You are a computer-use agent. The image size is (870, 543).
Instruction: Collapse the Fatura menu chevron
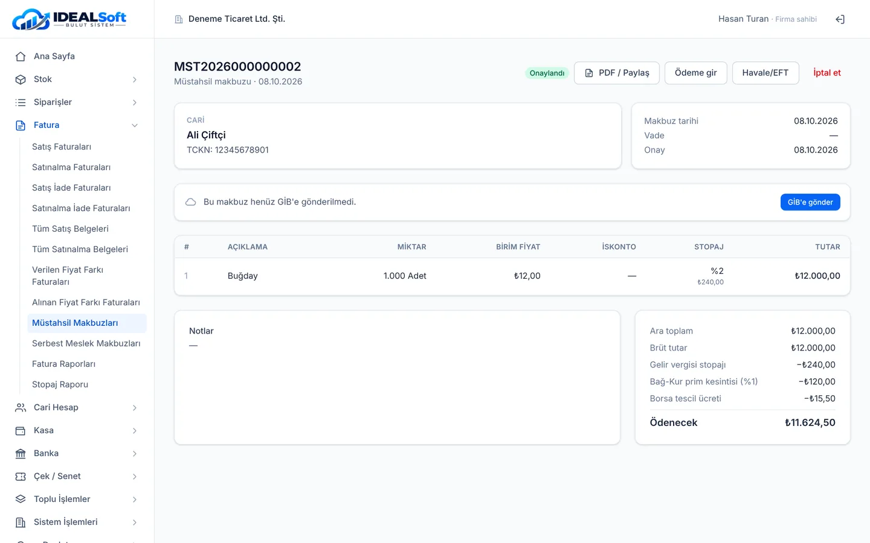tap(135, 125)
